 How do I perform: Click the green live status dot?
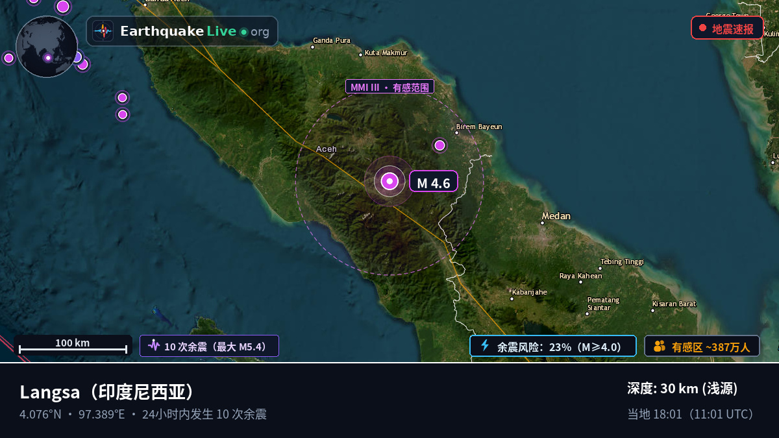pos(243,32)
